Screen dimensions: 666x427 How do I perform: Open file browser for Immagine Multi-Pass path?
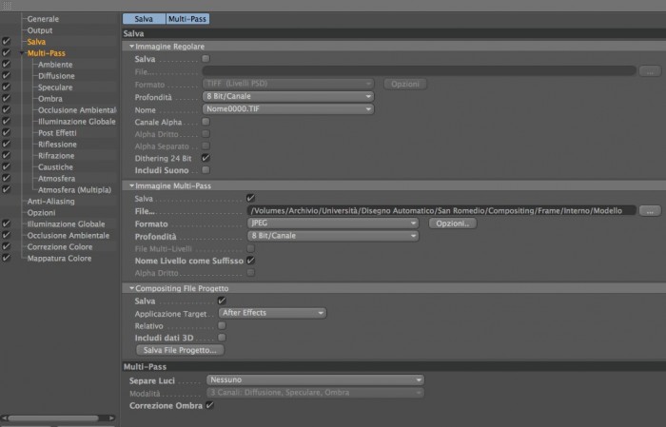coord(650,211)
